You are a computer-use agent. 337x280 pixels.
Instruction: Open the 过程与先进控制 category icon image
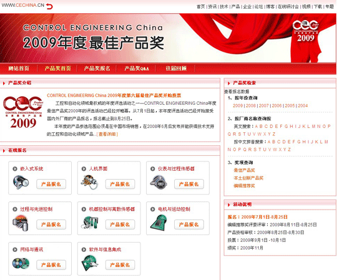(21, 223)
